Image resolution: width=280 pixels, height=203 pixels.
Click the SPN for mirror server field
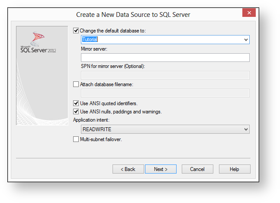pyautogui.click(x=165, y=75)
